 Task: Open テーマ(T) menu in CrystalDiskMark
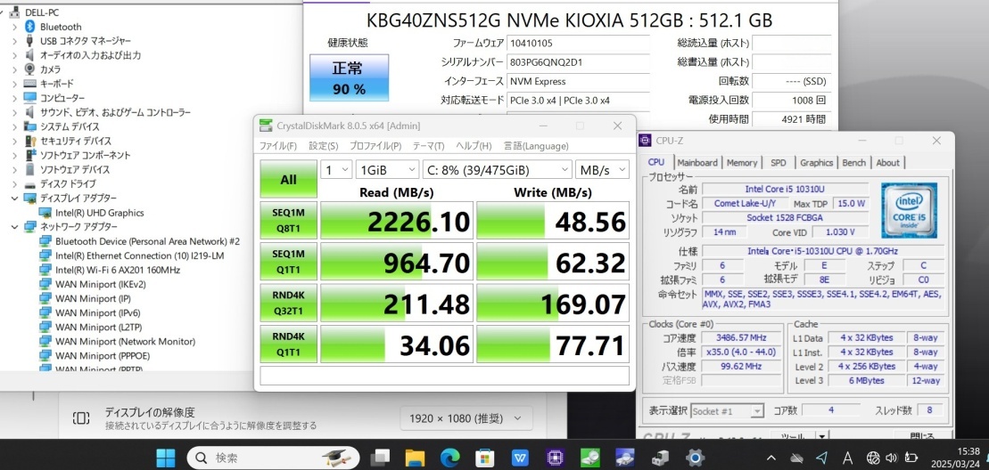pos(429,146)
